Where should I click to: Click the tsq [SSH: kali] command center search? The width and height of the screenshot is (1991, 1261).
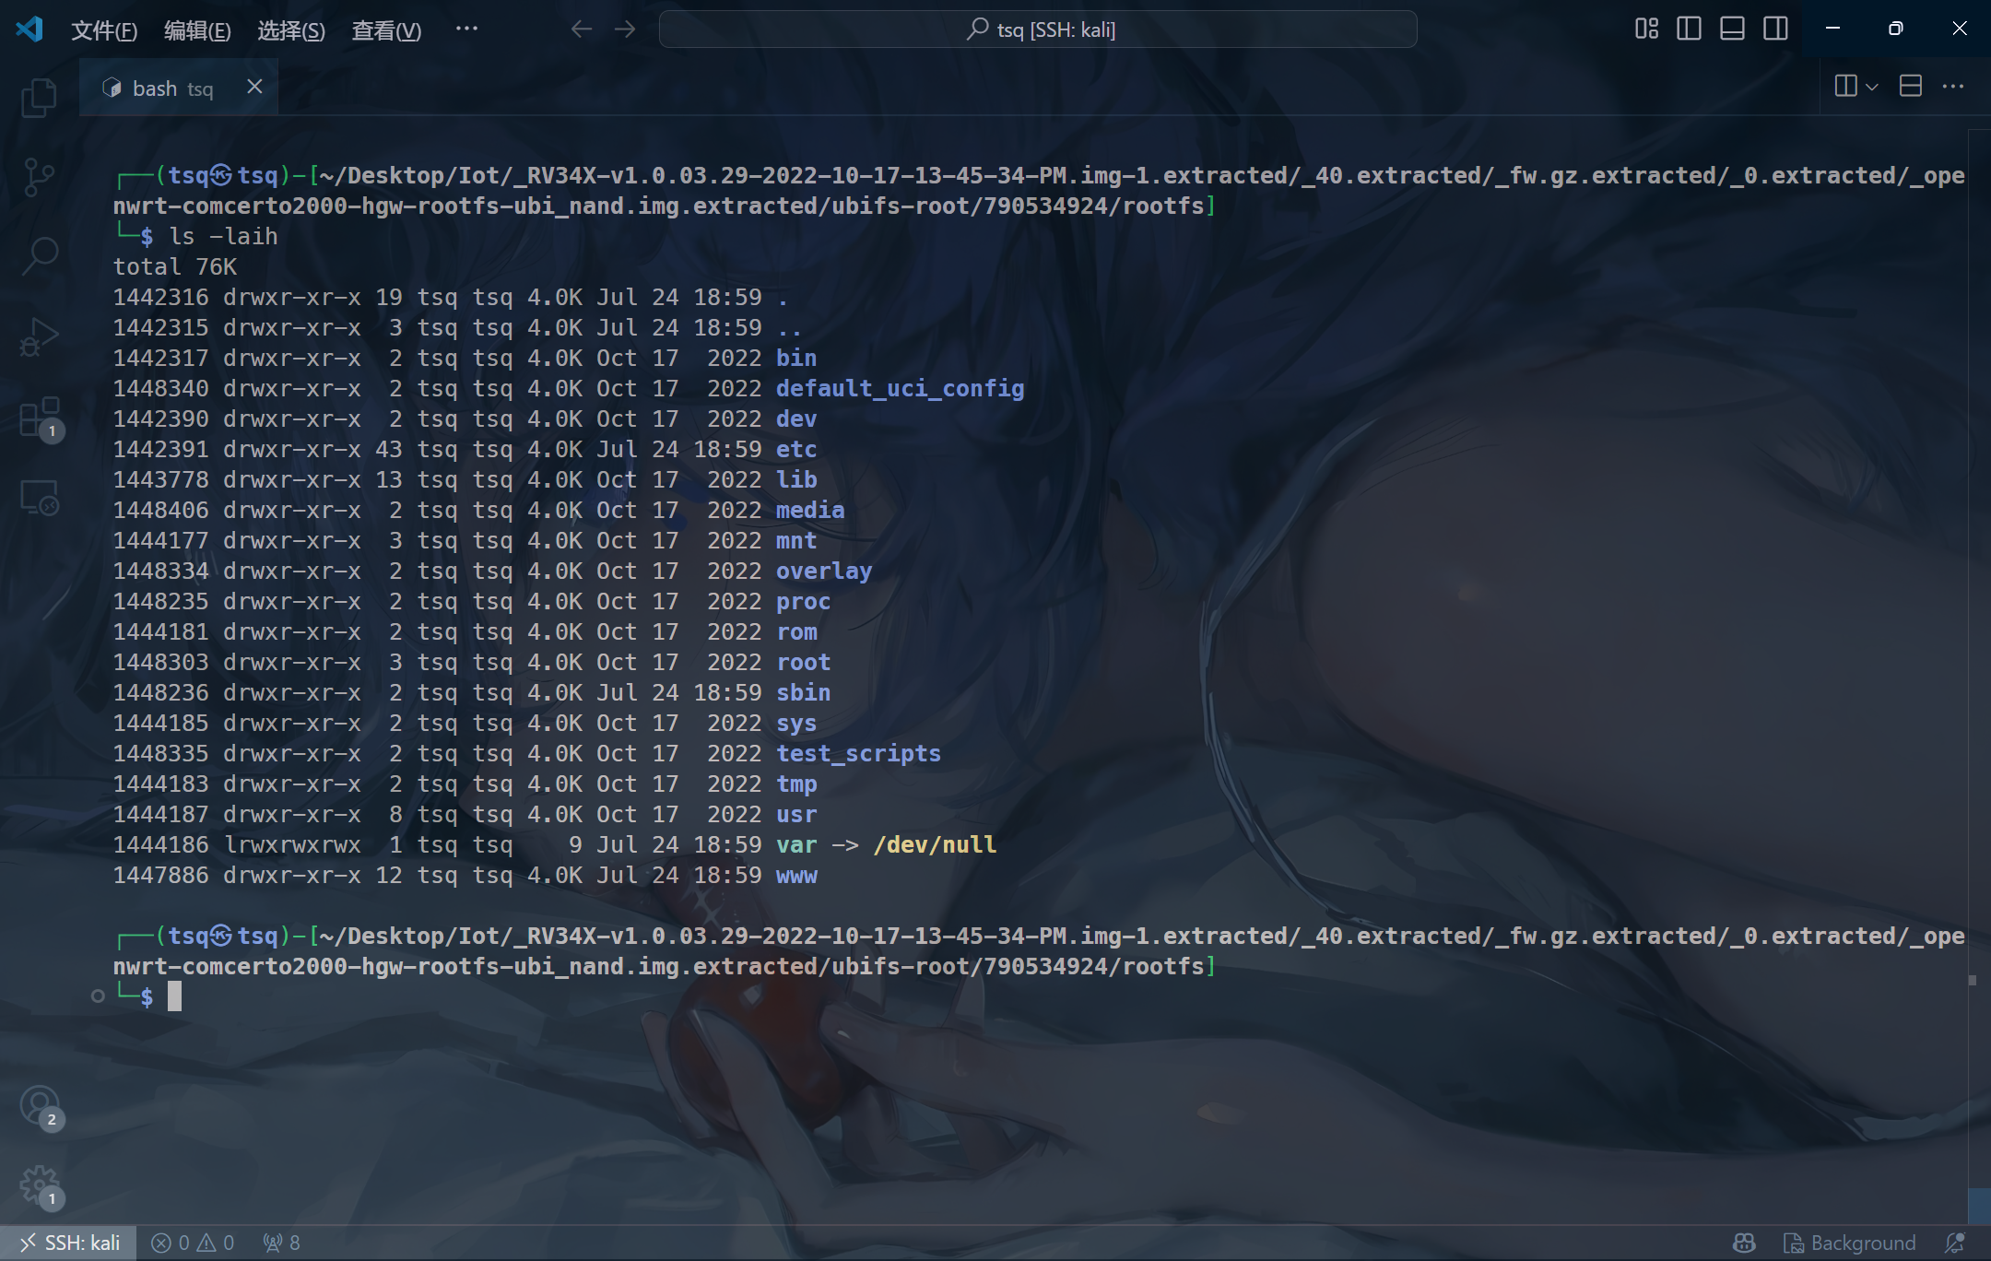[x=1038, y=29]
